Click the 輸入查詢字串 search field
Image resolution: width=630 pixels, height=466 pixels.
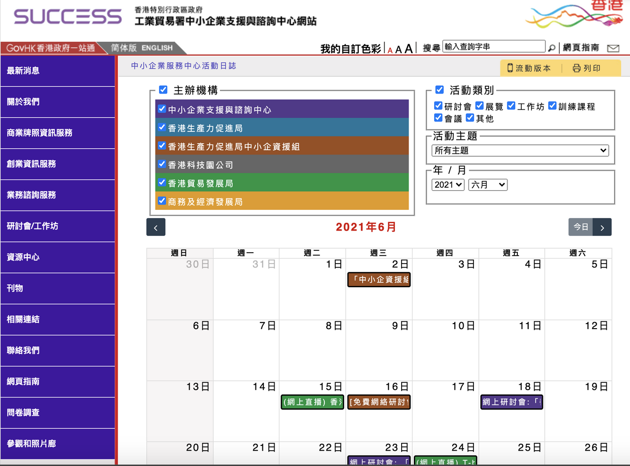pyautogui.click(x=494, y=47)
